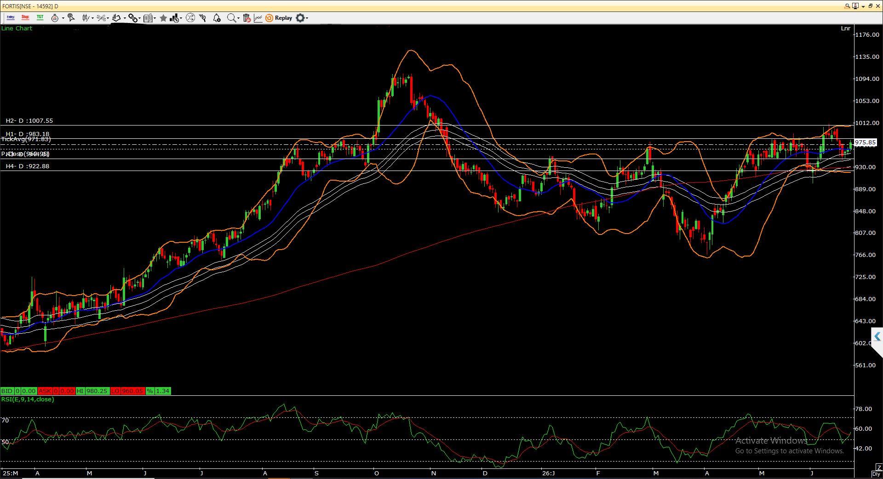Click the Line Chart label
The image size is (883, 479).
17,28
